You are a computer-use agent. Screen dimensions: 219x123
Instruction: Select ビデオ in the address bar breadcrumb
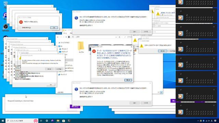pyautogui.click(x=78, y=37)
